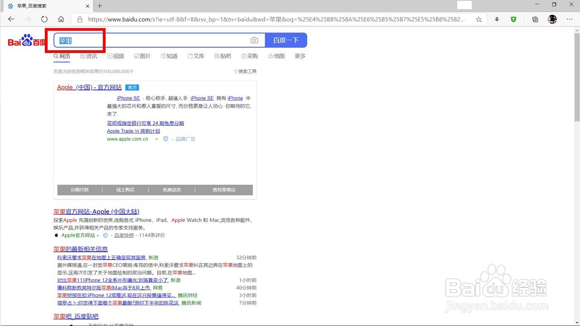The height and width of the screenshot is (326, 580).
Task: Open the green shield extension icon
Action: tap(513, 19)
